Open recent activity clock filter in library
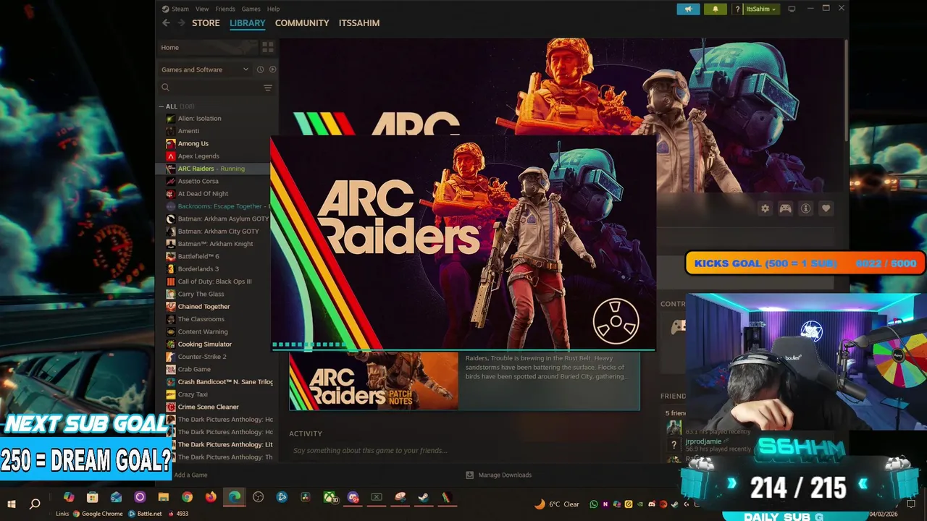 tap(260, 69)
